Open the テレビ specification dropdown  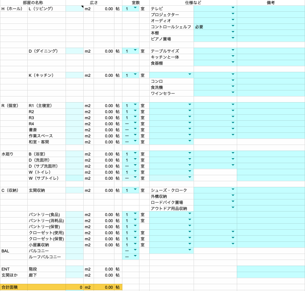tap(233, 8)
